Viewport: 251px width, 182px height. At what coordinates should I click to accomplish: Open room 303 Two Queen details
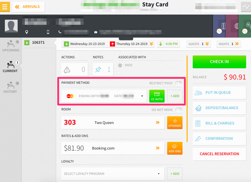[x=113, y=123]
